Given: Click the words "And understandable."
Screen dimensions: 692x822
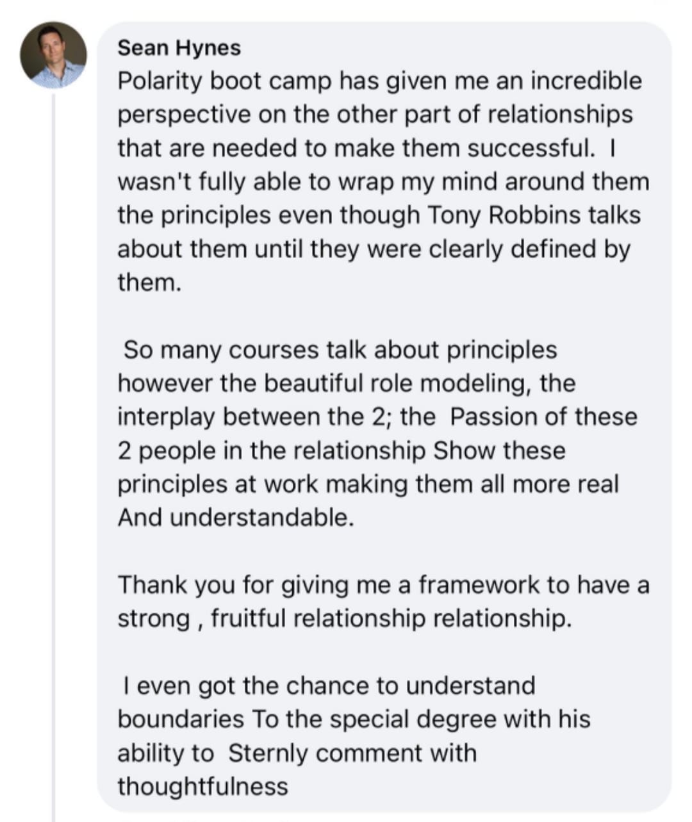Looking at the screenshot, I should pos(236,517).
